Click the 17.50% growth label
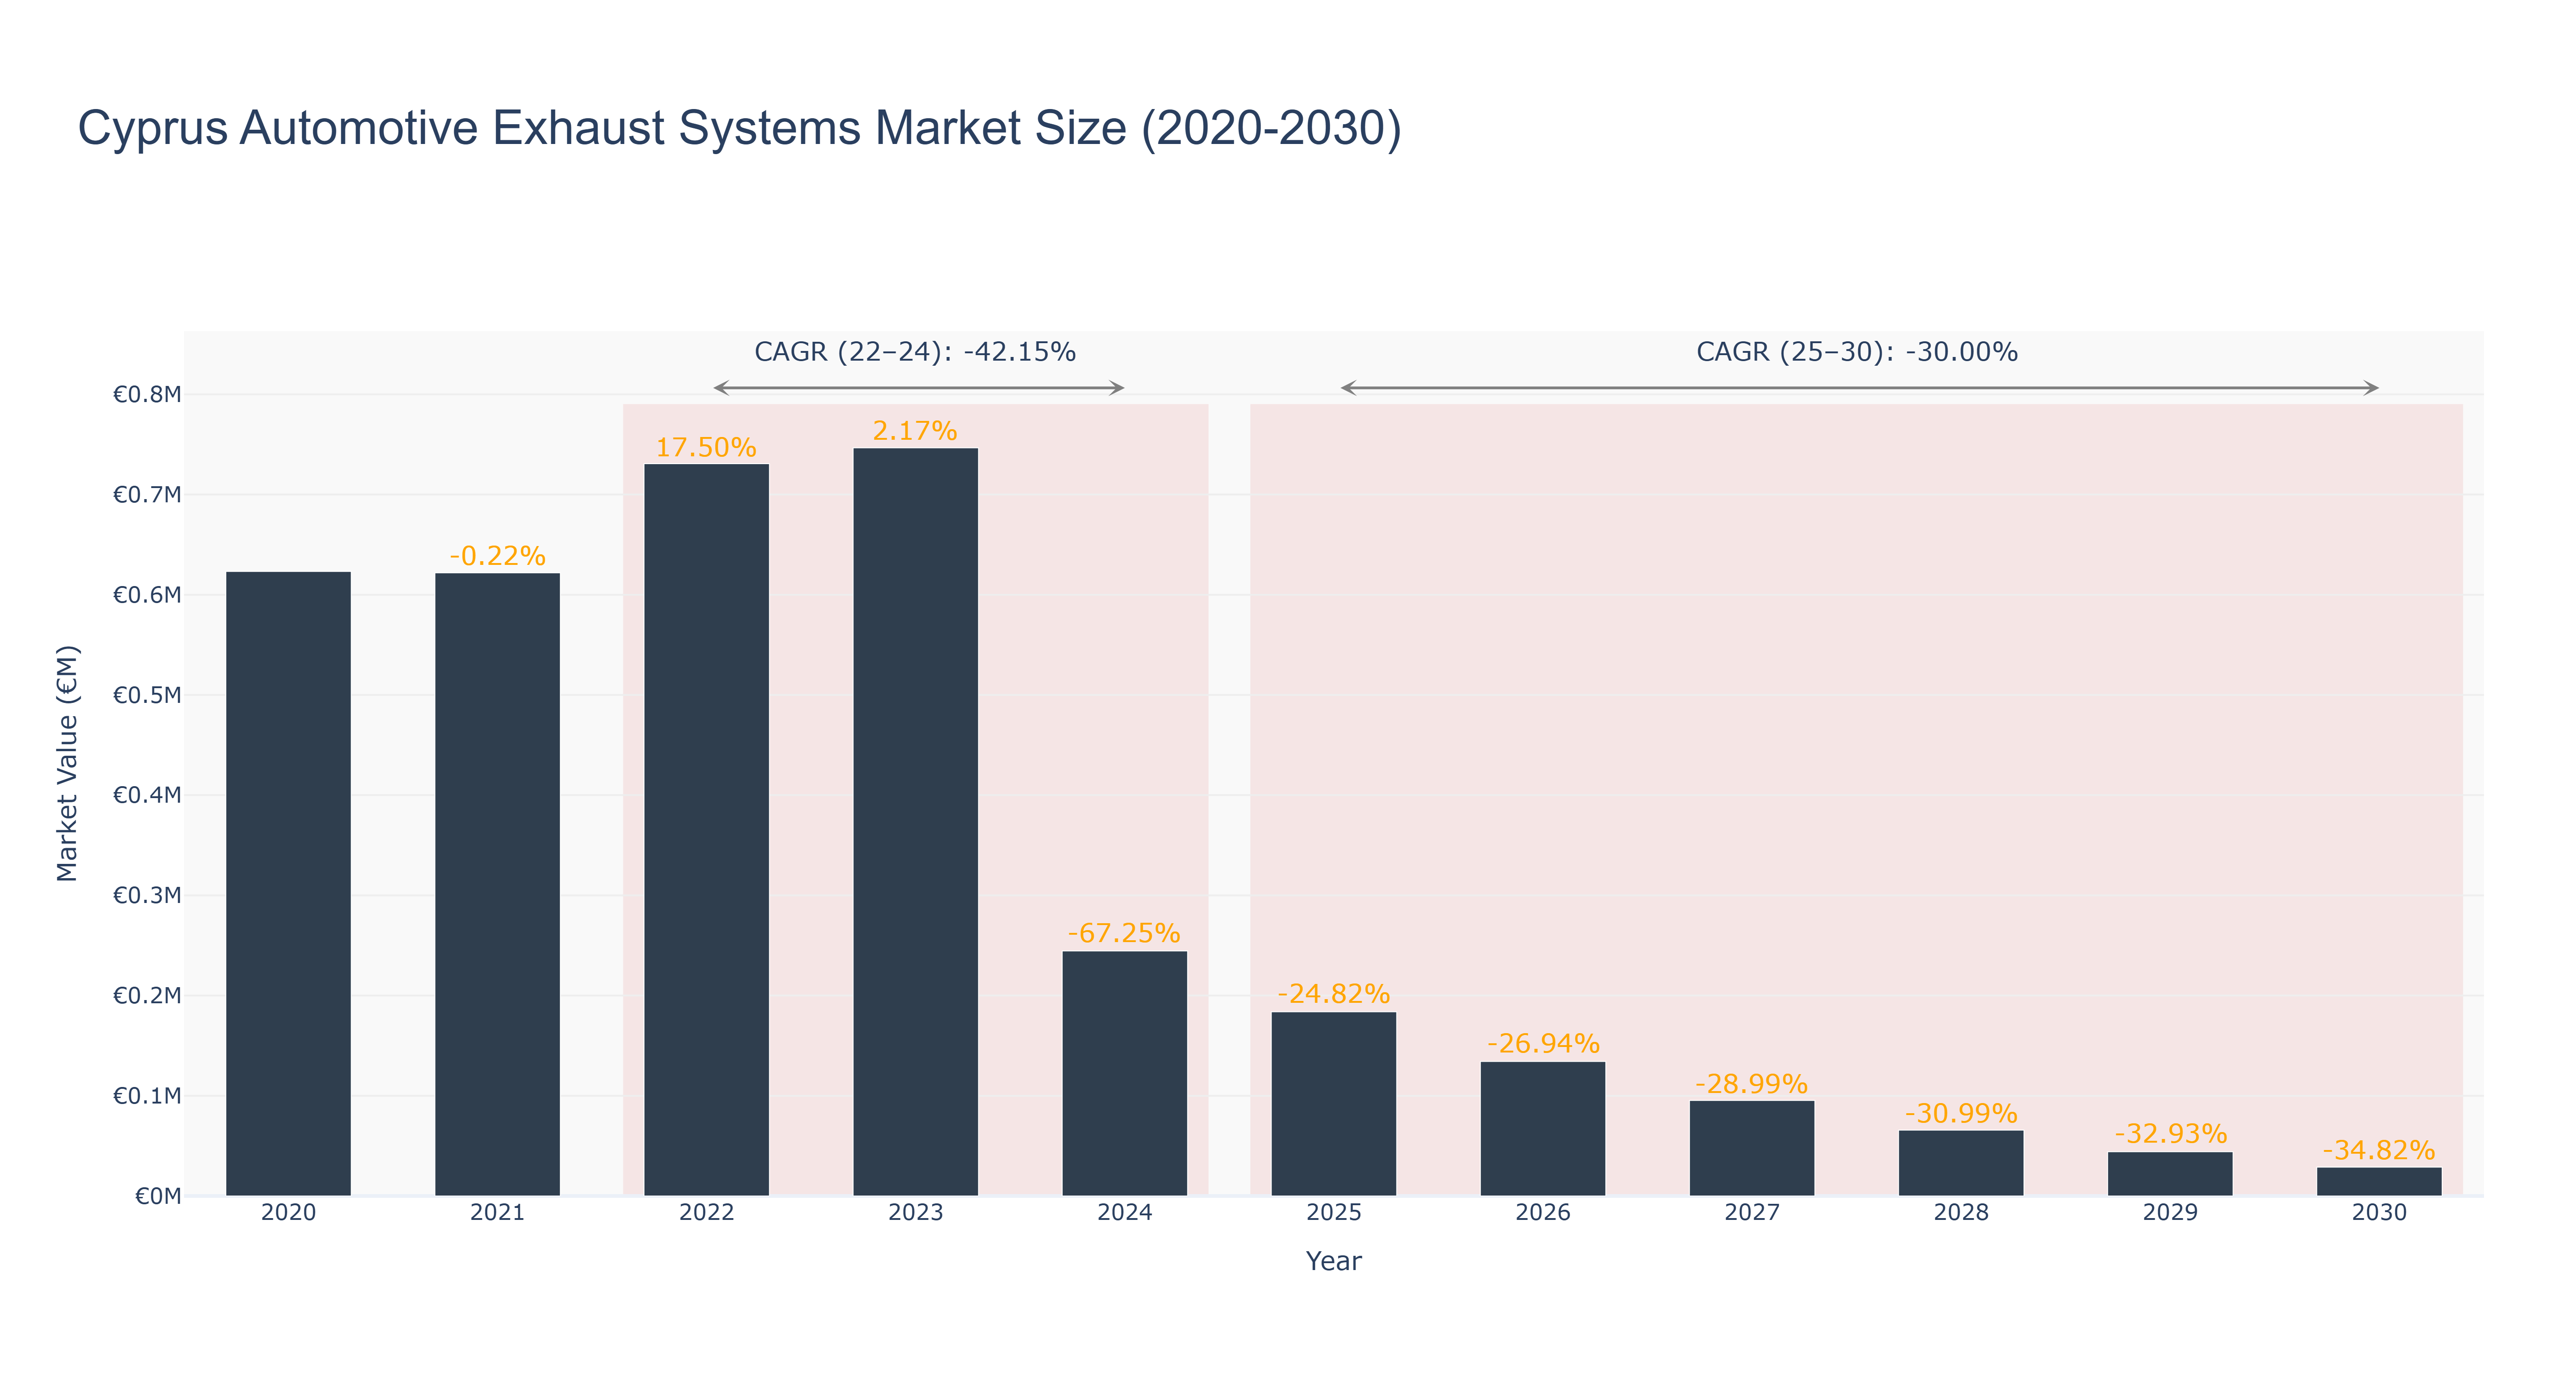The image size is (2576, 1380). pos(706,447)
